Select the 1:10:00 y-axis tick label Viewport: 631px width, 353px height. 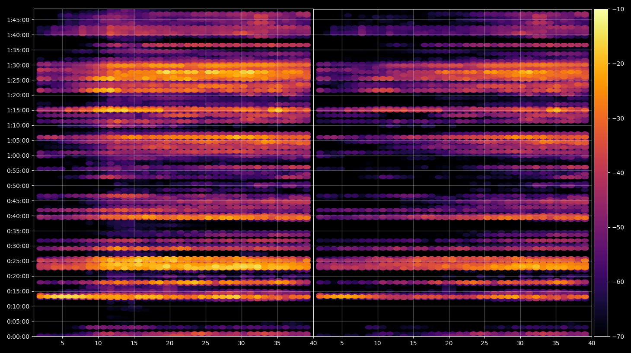click(18, 125)
